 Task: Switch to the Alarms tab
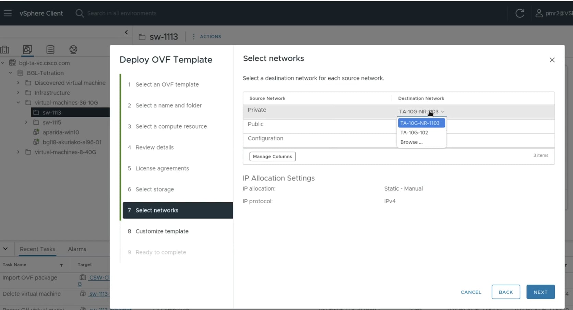77,249
